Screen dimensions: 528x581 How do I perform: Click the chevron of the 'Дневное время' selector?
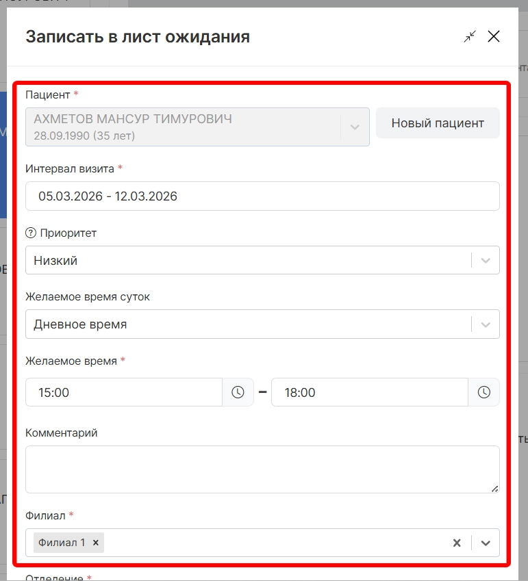(486, 324)
